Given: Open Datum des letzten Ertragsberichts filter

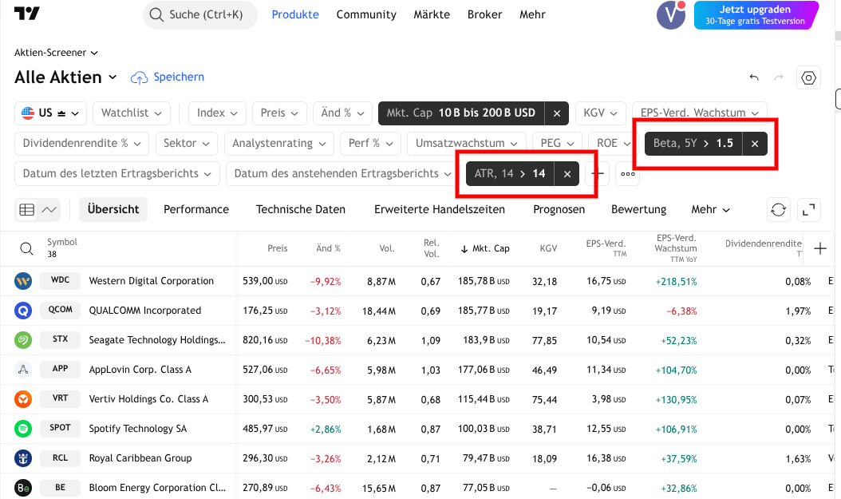Looking at the screenshot, I should [x=117, y=174].
